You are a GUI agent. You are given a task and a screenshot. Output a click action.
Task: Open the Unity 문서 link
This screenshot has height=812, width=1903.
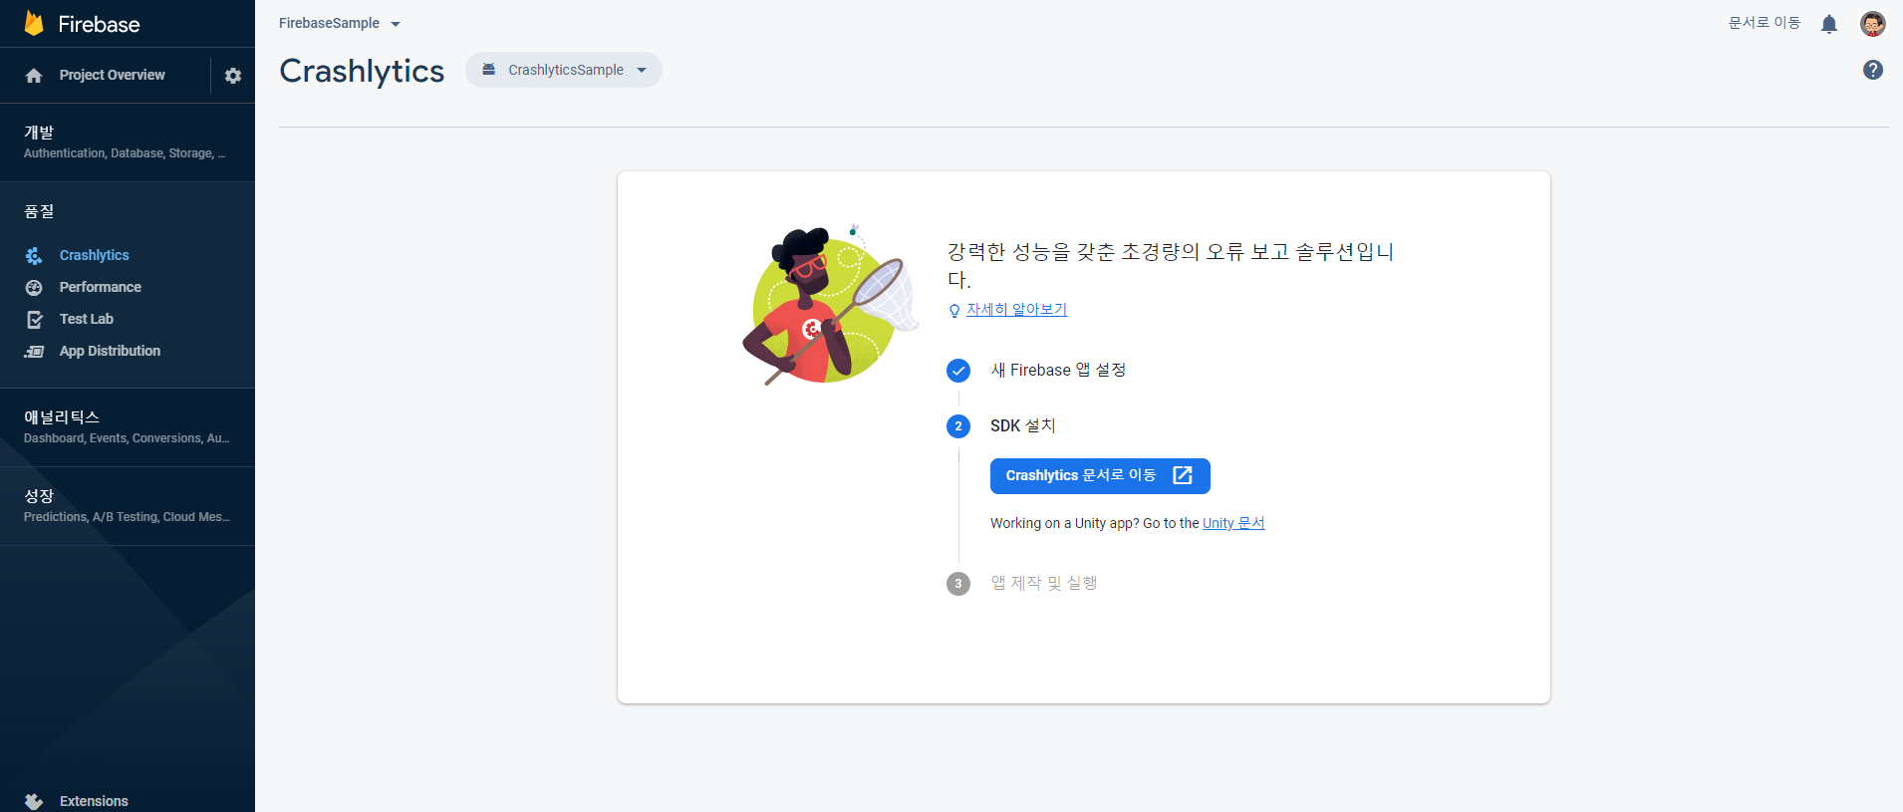tap(1233, 523)
